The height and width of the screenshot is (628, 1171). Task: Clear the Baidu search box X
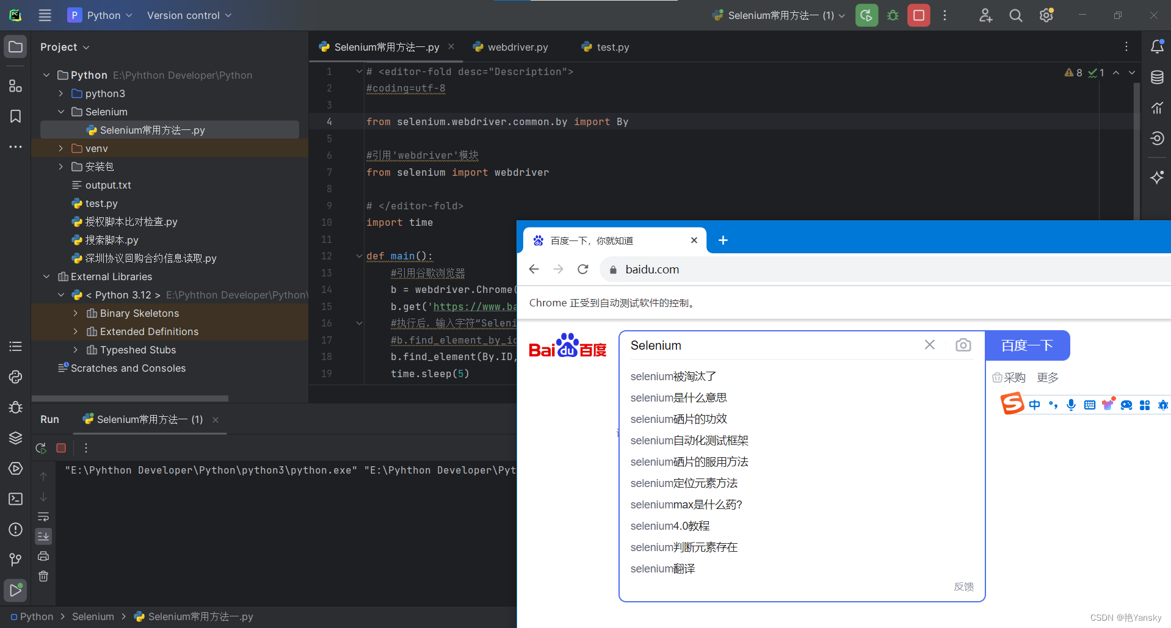pos(930,345)
